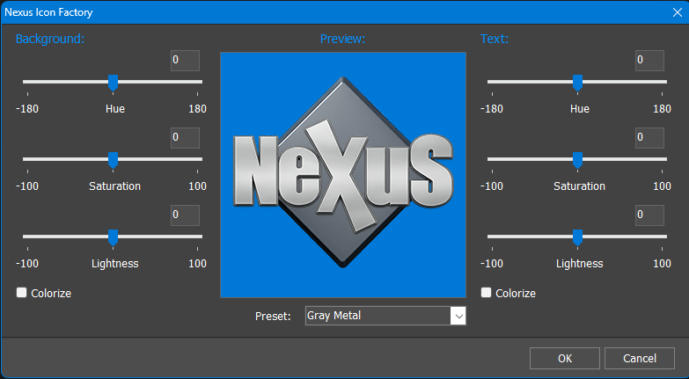Click the Gray Metal preset combo box
Screen dimensions: 689x379
pos(377,316)
